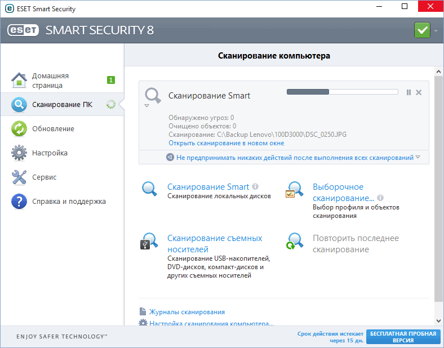Click the custom scan magnifier icon with checklist
This screenshot has width=444, height=348.
click(x=294, y=189)
